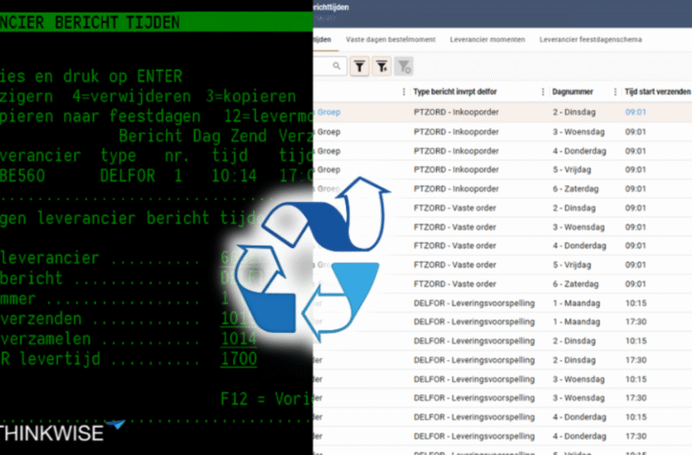The height and width of the screenshot is (455, 692).
Task: Click the 1700 levertijd field in terminal
Action: pyautogui.click(x=239, y=360)
